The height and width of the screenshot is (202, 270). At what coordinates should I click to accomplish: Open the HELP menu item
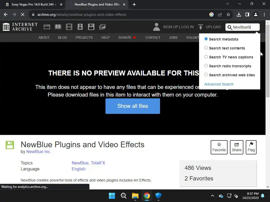(x=105, y=37)
